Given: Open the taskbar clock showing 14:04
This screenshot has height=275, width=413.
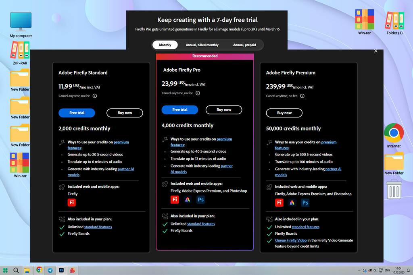Looking at the screenshot, I should (398, 270).
